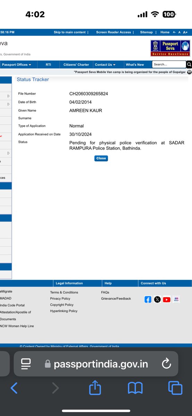Screen dimensions: 192x416
Task: Tap Safari share icon
Action: tap(95, 387)
